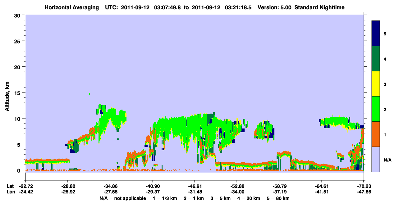Image resolution: width=404 pixels, height=207 pixels.
Task: Click the longitude value -34.00
Action: [x=237, y=192]
